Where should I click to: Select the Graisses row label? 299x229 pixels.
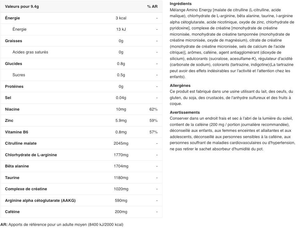(13, 41)
